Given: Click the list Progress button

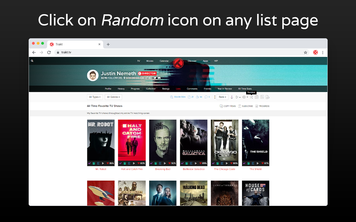Looking at the screenshot, I should point(262,106).
